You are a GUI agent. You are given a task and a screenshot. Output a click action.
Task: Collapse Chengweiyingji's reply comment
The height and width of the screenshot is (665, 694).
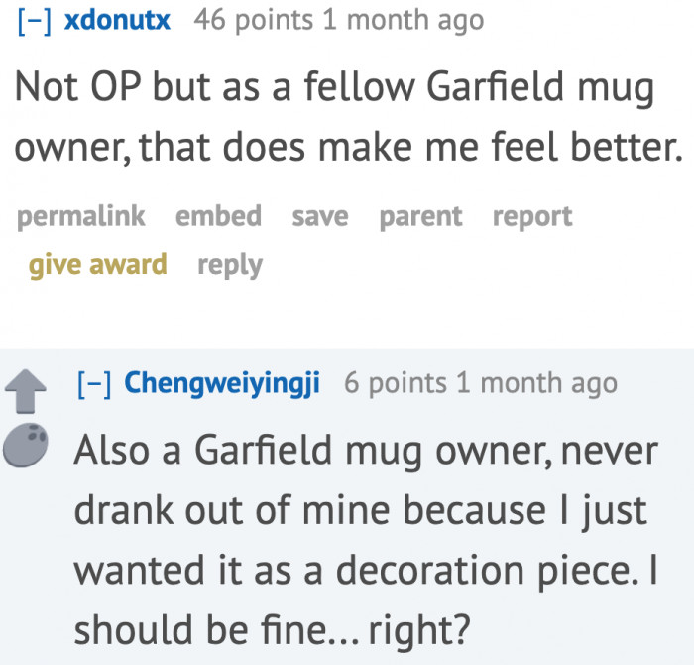tap(96, 383)
